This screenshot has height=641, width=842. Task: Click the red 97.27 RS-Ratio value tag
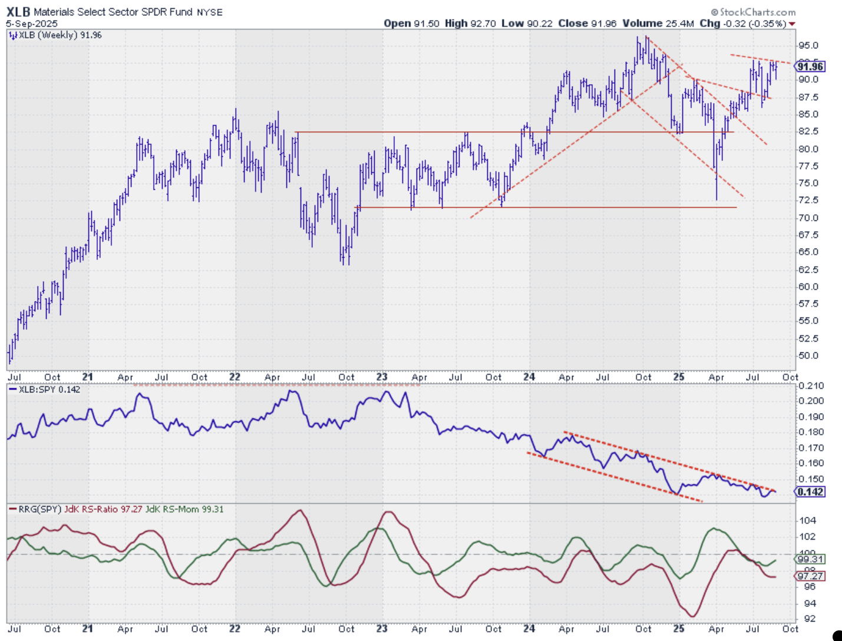point(810,576)
